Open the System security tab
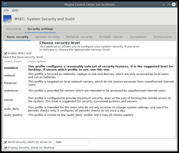Screen dimensions: 179x153 coord(47,37)
